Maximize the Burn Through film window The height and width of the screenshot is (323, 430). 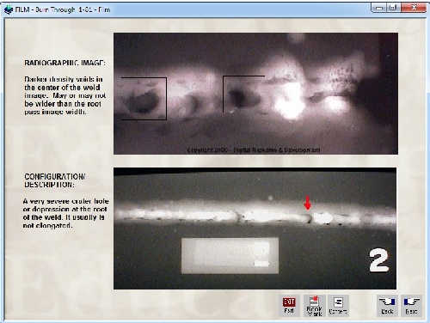pyautogui.click(x=393, y=8)
